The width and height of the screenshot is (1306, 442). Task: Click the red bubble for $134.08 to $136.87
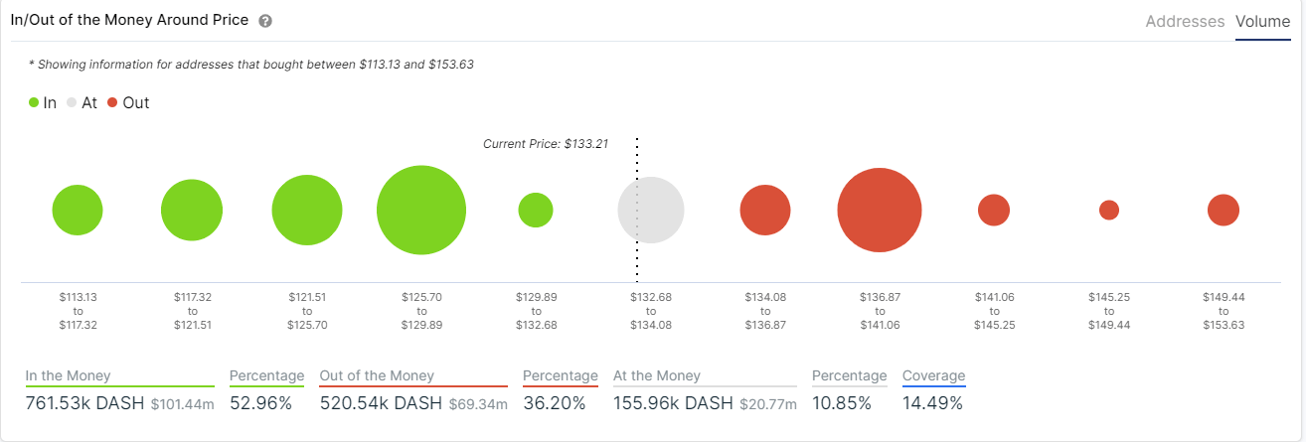click(x=765, y=211)
